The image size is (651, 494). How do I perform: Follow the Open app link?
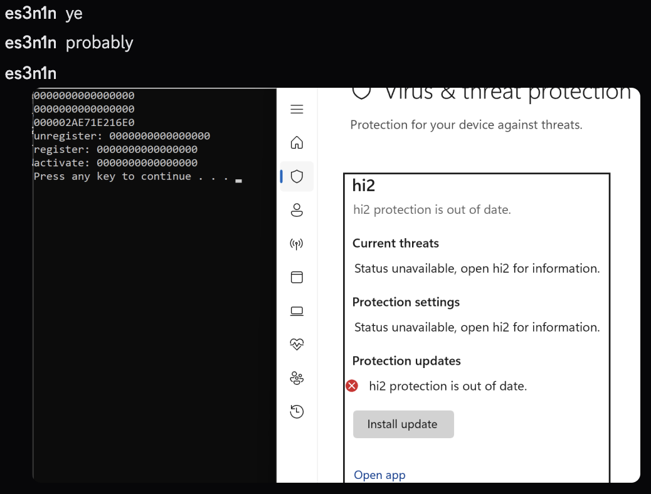pyautogui.click(x=379, y=475)
